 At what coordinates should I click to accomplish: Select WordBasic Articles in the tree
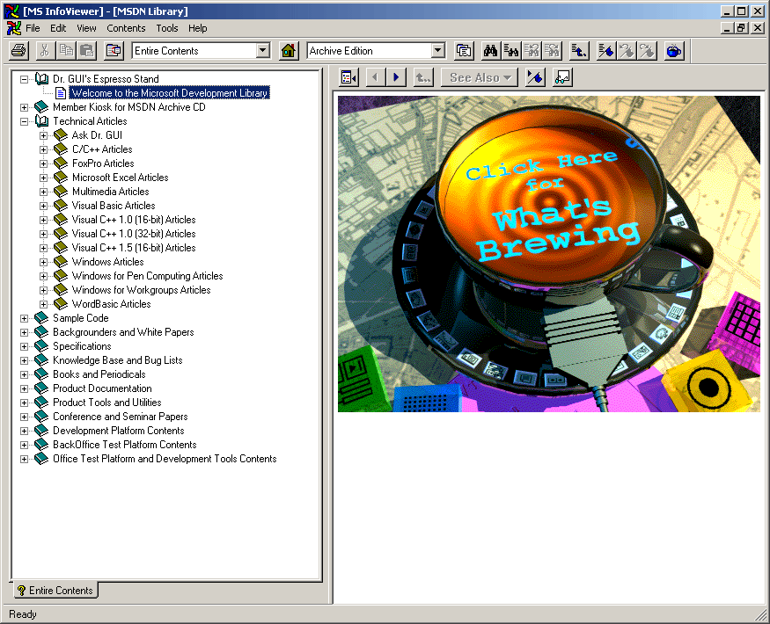112,304
